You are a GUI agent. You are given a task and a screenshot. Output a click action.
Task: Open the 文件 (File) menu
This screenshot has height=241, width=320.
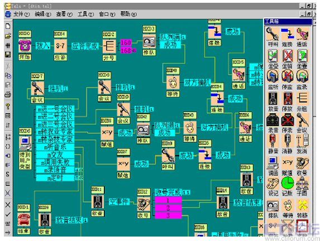coord(21,14)
